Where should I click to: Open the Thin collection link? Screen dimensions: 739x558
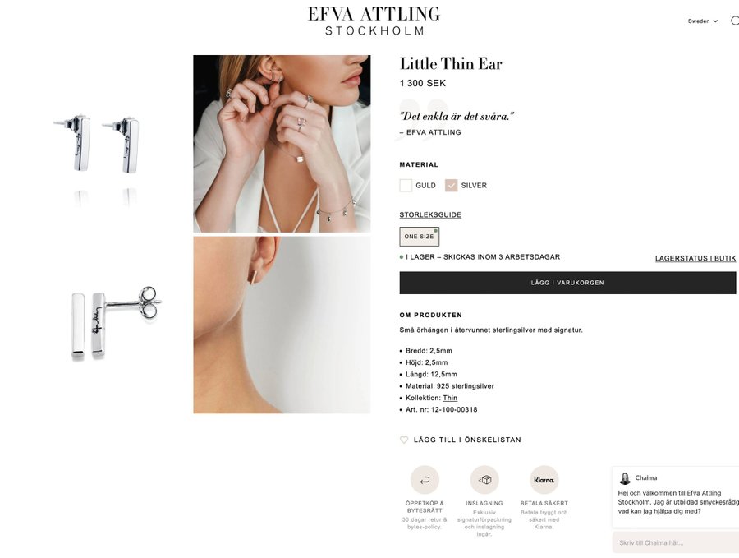450,398
